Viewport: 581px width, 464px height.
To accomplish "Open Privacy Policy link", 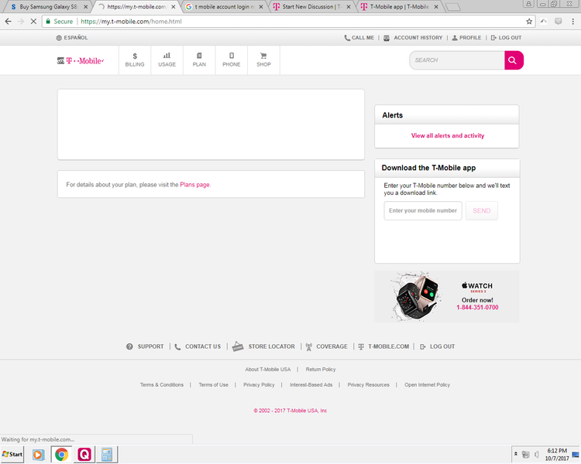I will pos(259,385).
